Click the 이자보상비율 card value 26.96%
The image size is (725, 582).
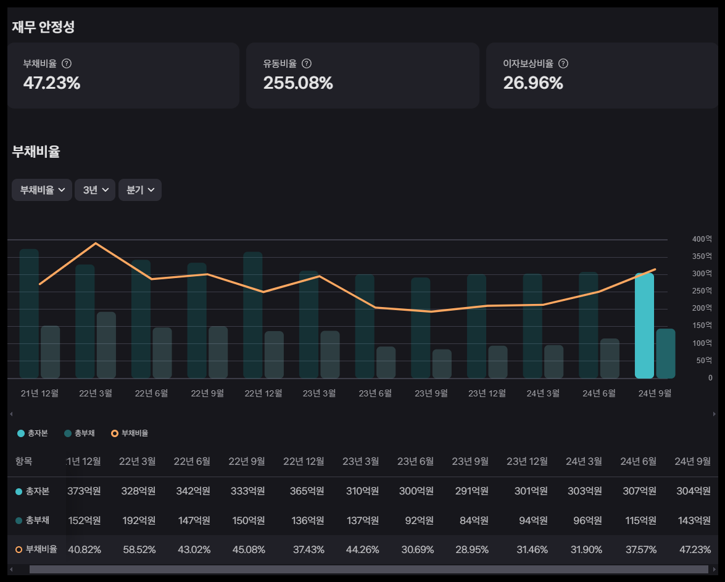click(x=533, y=83)
